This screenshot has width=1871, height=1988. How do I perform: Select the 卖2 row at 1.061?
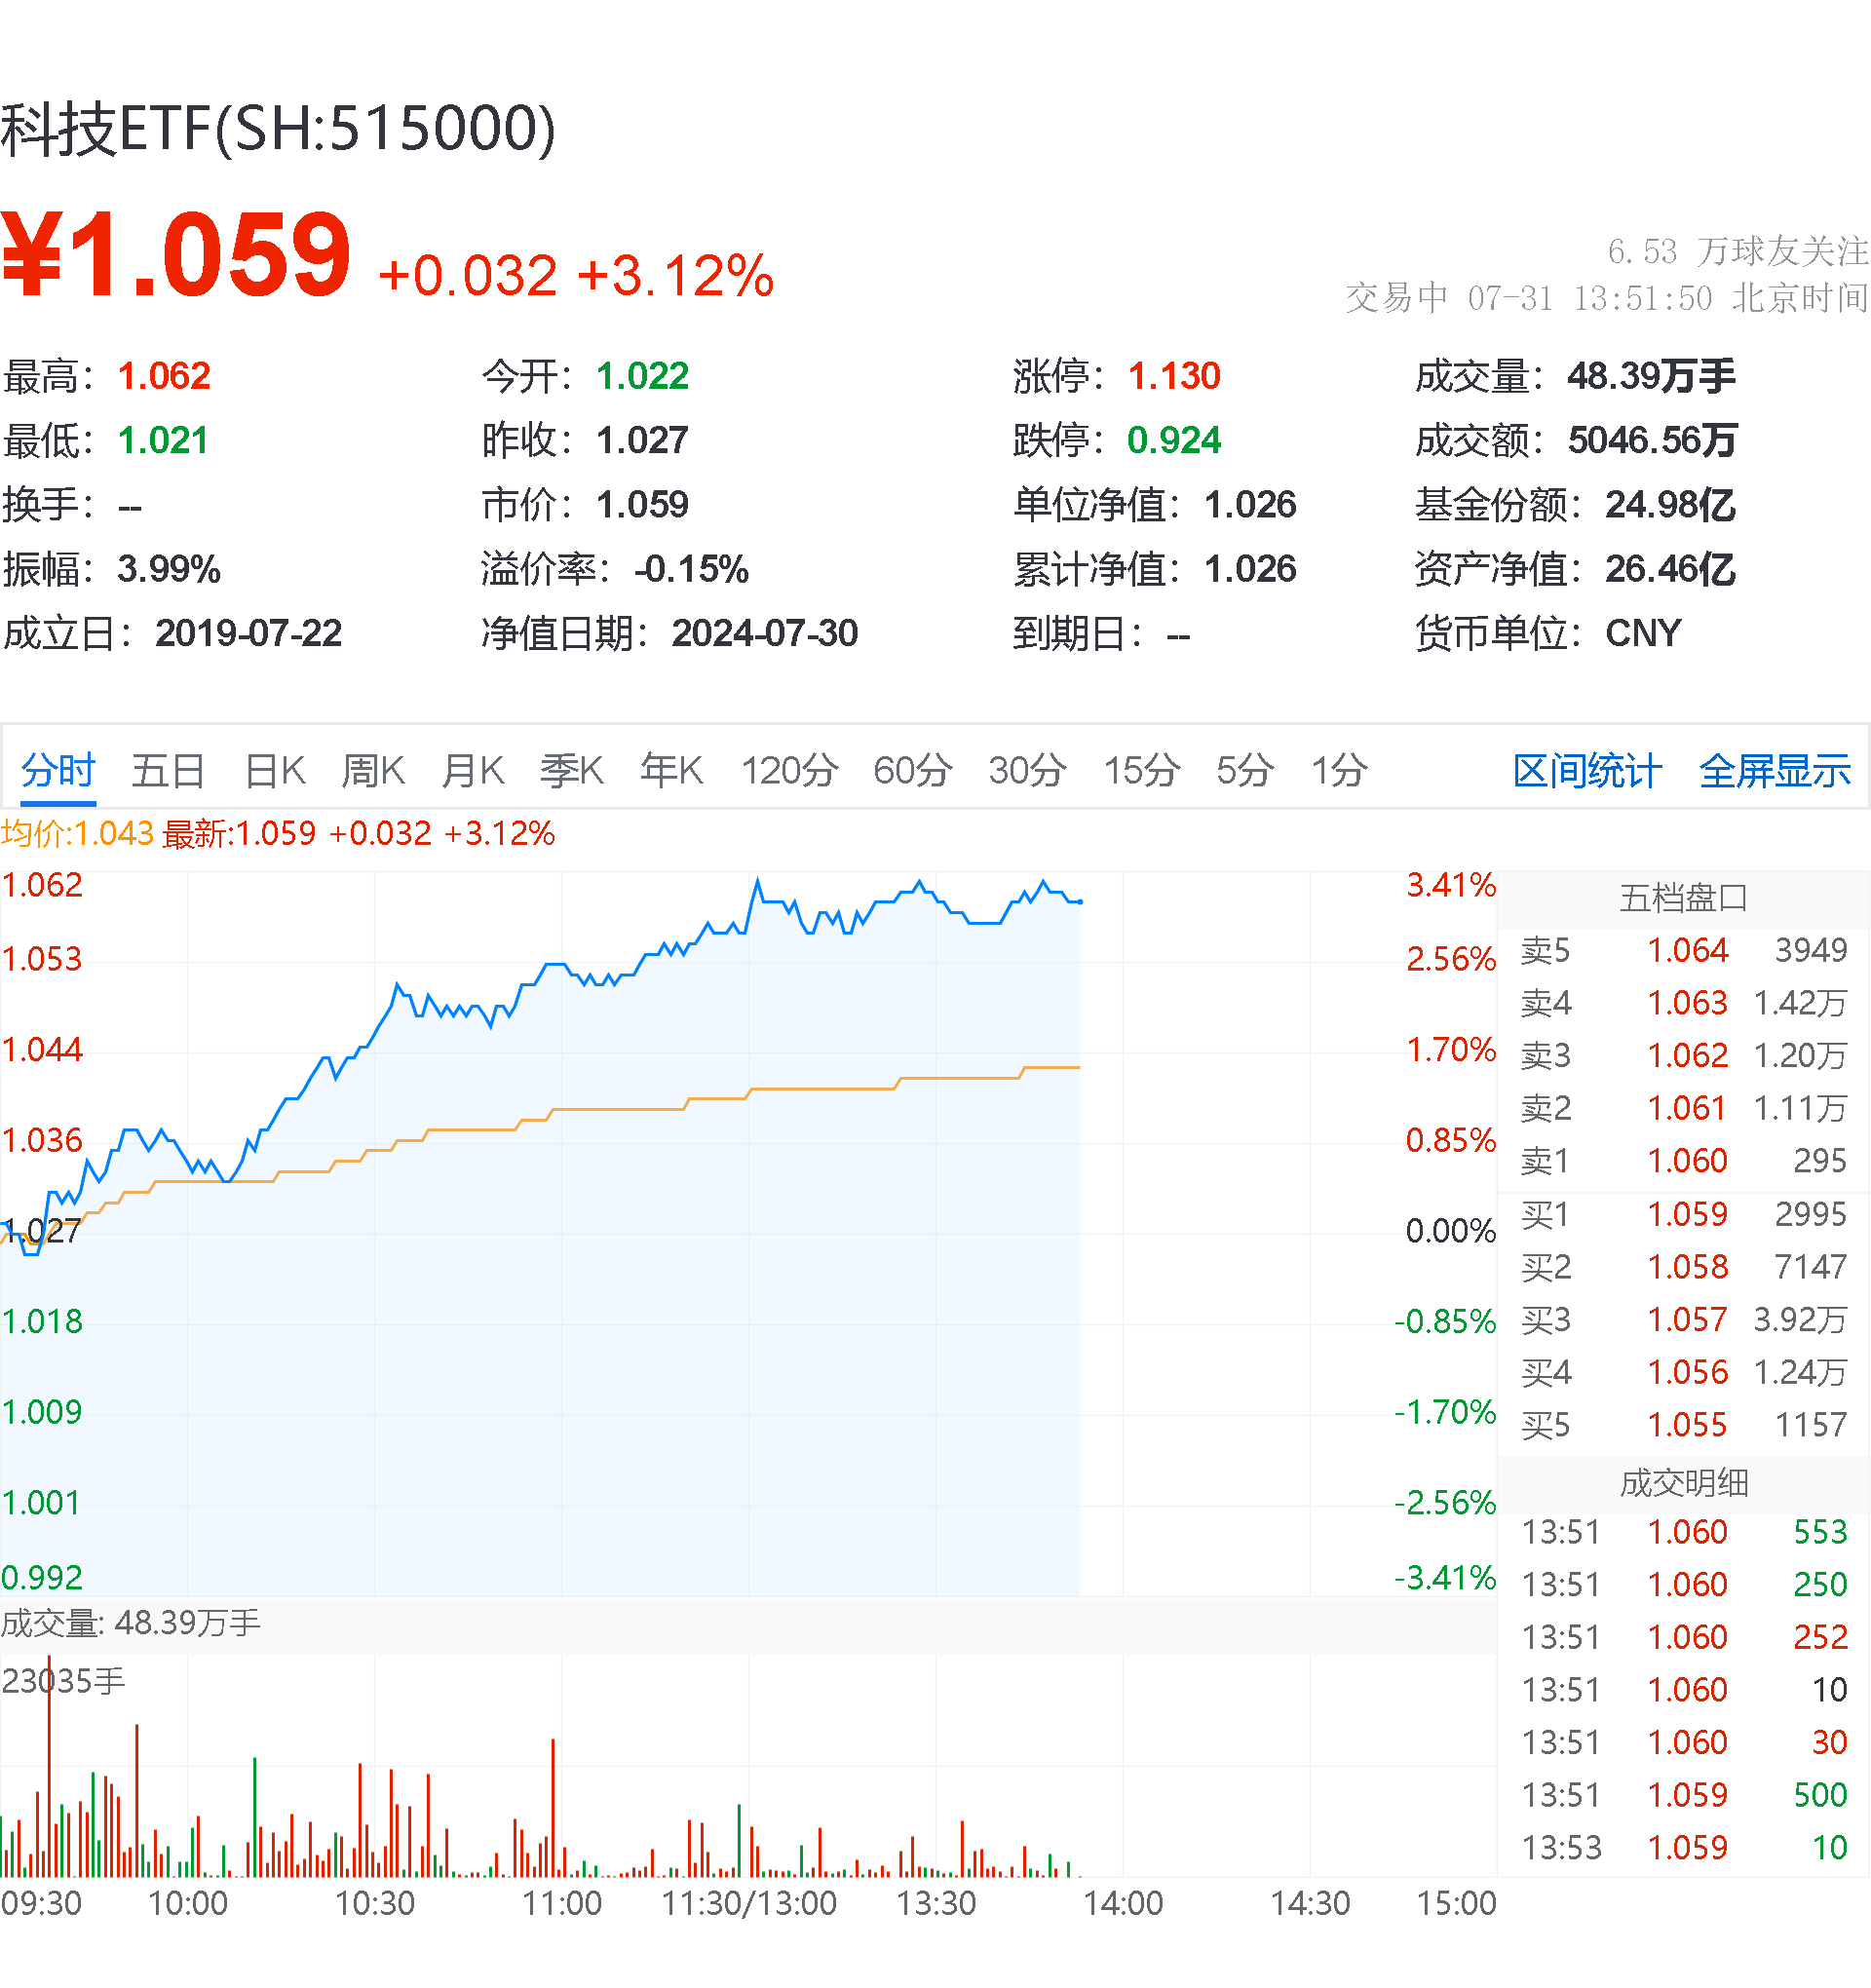coord(1683,1109)
